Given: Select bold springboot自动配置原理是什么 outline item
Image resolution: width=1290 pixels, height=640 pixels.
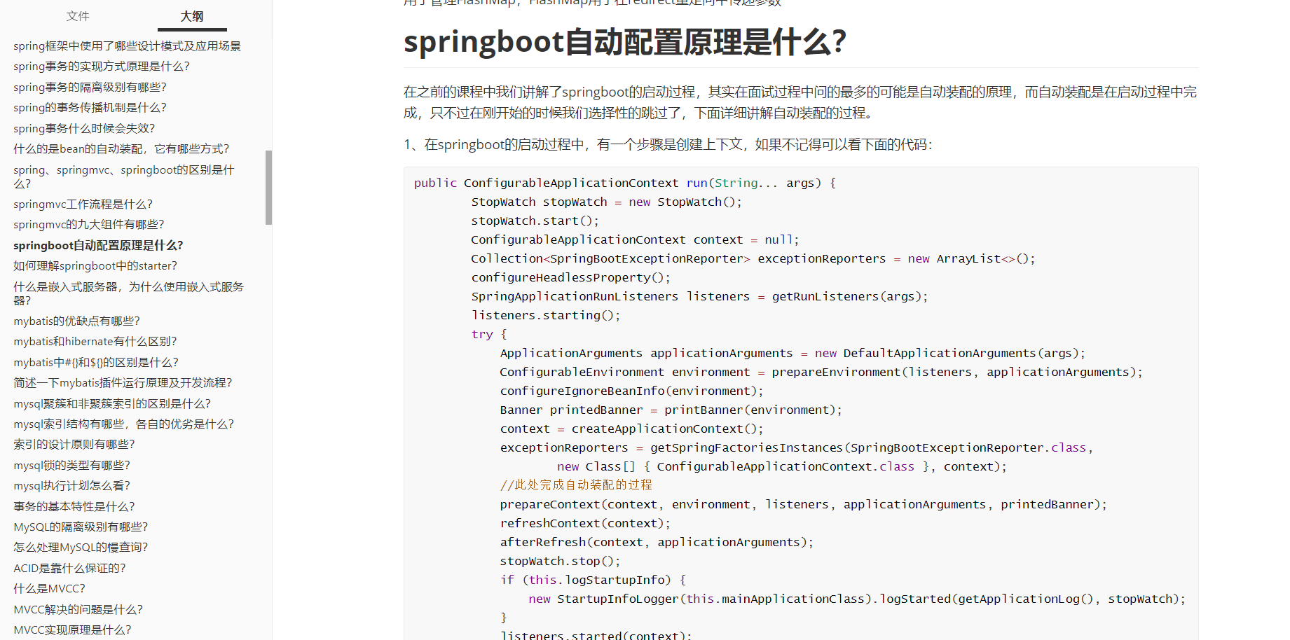Looking at the screenshot, I should (x=98, y=246).
